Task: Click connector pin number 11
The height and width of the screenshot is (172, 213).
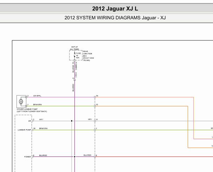Action: click(x=97, y=120)
